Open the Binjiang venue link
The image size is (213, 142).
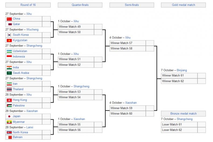[181, 70]
